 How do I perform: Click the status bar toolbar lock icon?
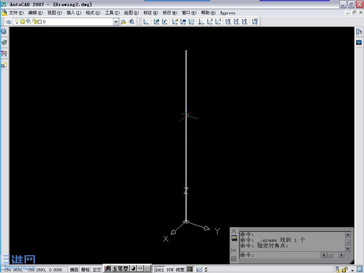[345, 269]
